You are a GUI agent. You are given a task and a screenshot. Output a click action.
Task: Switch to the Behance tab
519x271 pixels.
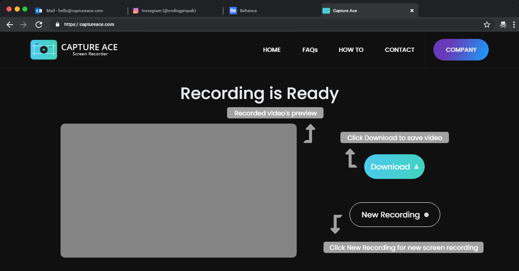click(248, 10)
